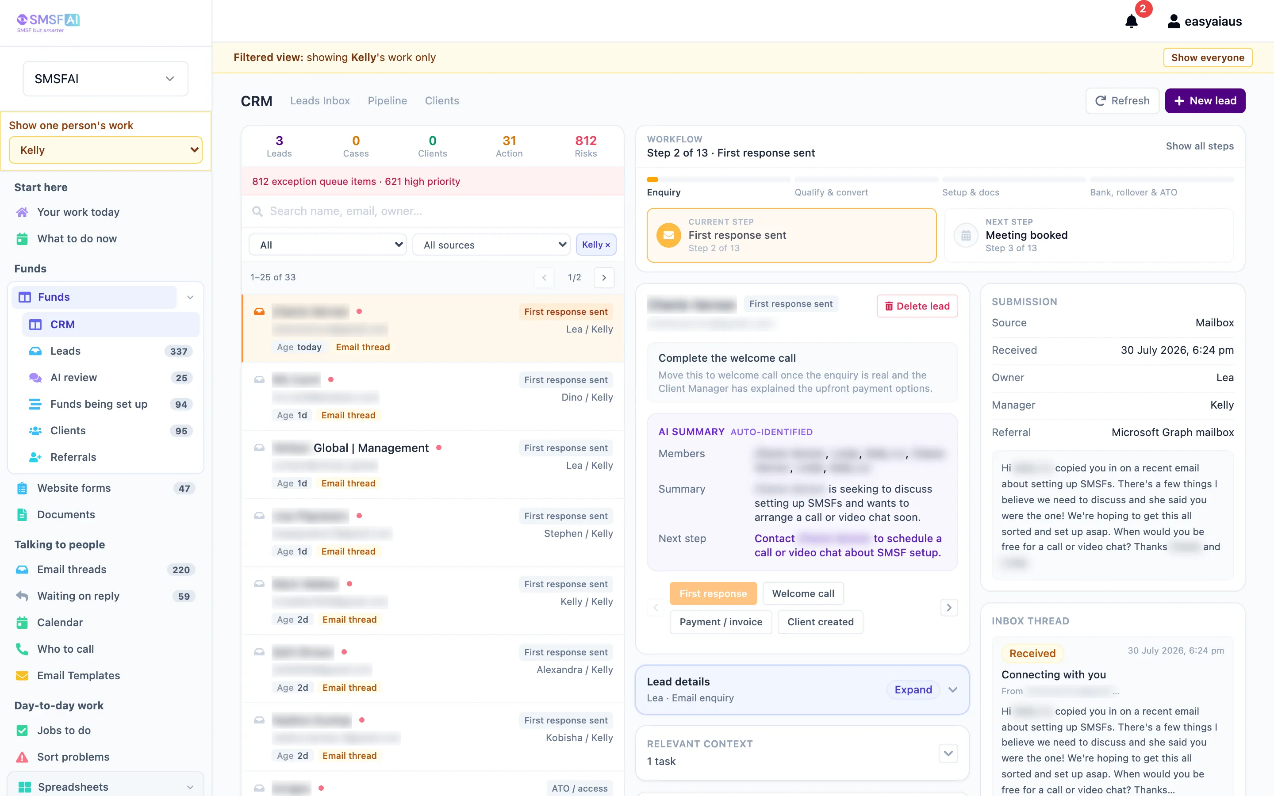Open the Global | Management lead row

[x=432, y=465]
